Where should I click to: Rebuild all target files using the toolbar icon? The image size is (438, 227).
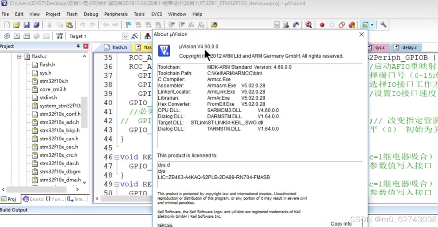pyautogui.click(x=27, y=36)
